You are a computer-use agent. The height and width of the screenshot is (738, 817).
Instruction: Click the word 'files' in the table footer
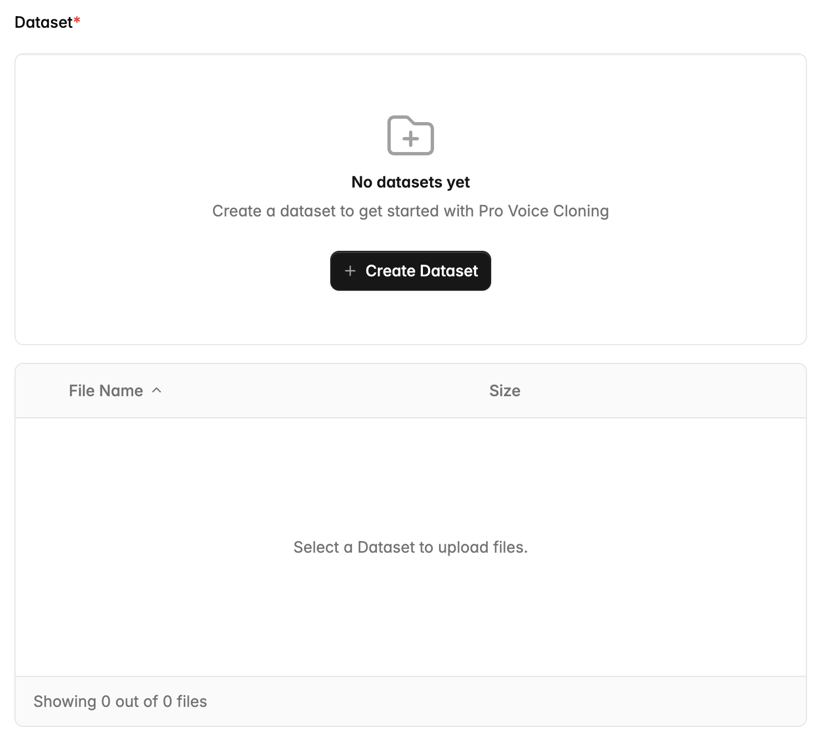pyautogui.click(x=191, y=701)
